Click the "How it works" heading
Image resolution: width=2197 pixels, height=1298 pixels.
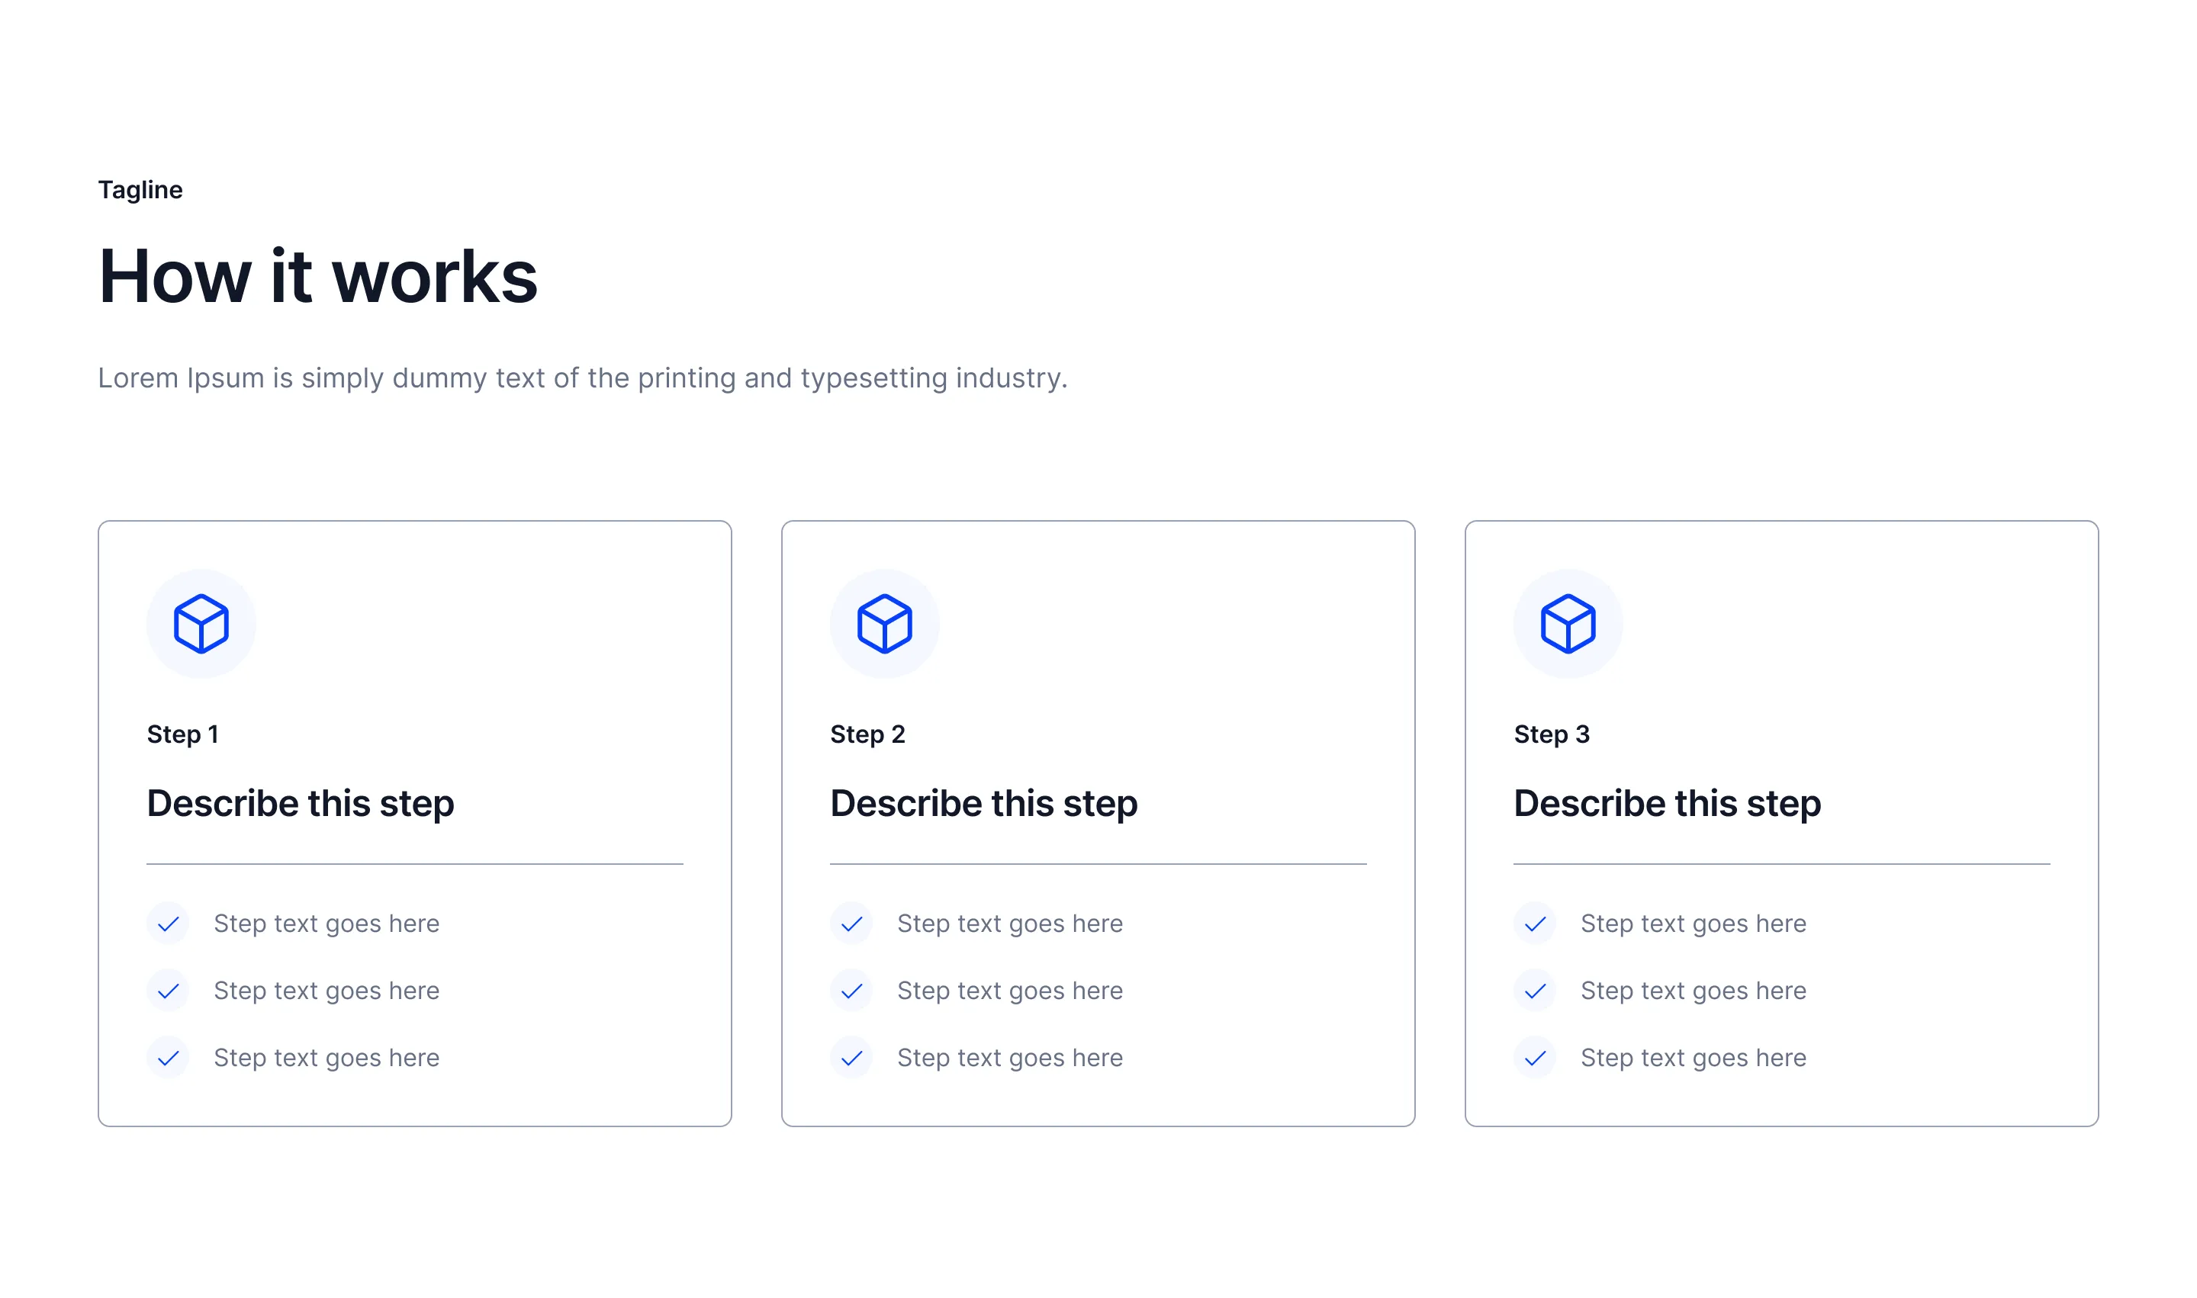point(317,276)
